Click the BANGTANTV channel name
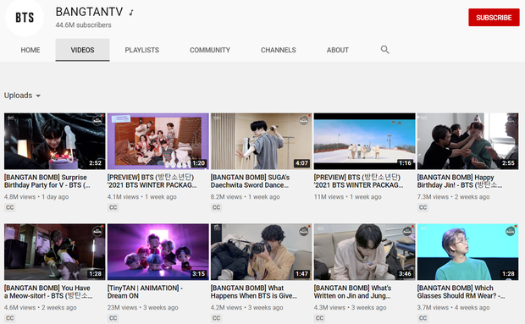This screenshot has height=324, width=525. tap(90, 12)
